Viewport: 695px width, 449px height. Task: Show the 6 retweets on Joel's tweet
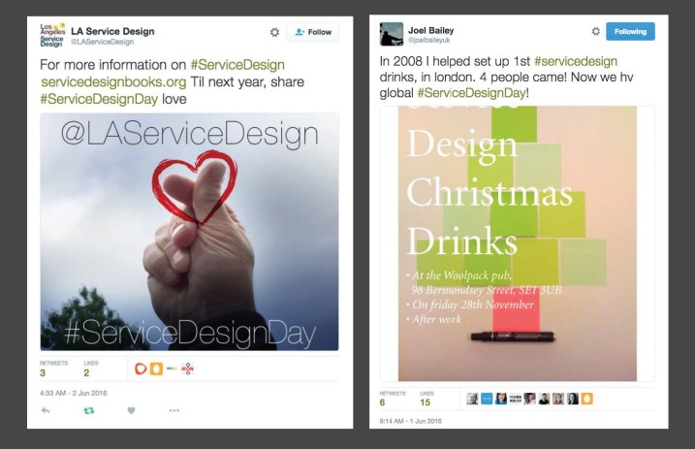click(393, 399)
